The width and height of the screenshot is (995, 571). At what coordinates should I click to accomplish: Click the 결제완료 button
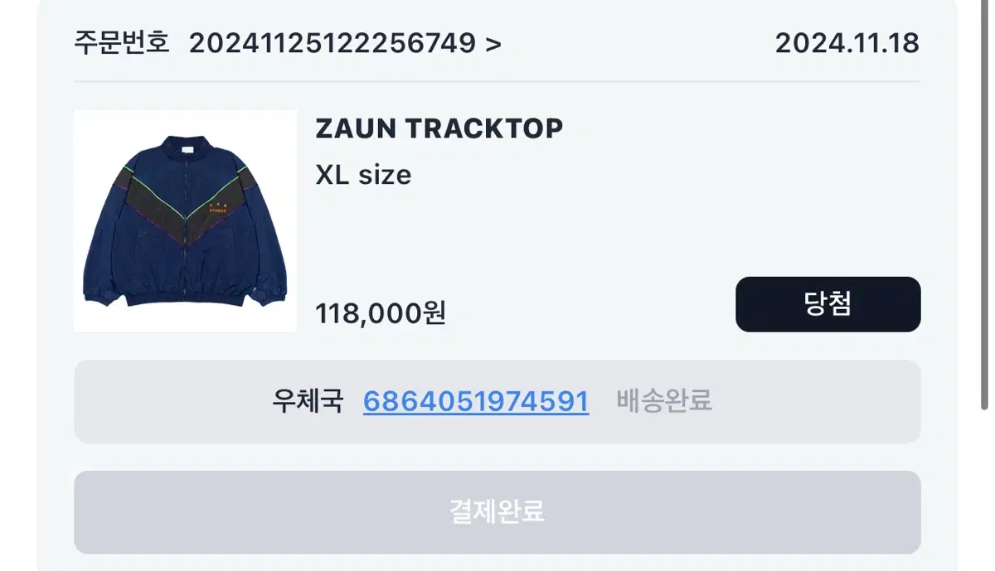pos(497,511)
